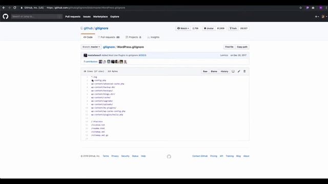Open the Watch dropdown
Image resolution: width=328 pixels, height=184 pixels.
[x=183, y=29]
